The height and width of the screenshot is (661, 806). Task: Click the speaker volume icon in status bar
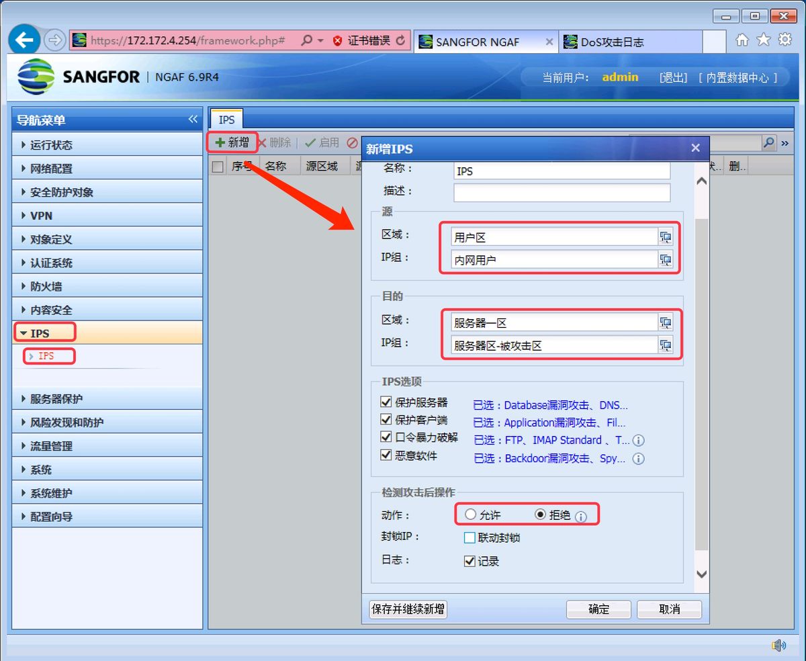point(779,646)
